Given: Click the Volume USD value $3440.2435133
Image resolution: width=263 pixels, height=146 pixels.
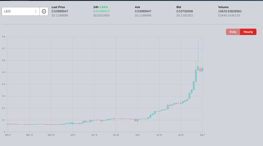Looking at the screenshot, I should point(229,15).
